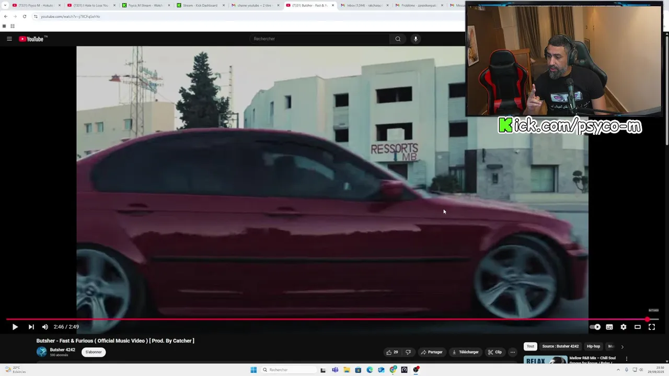Open Google Chrome from taskbar
669x376 pixels.
(393, 370)
